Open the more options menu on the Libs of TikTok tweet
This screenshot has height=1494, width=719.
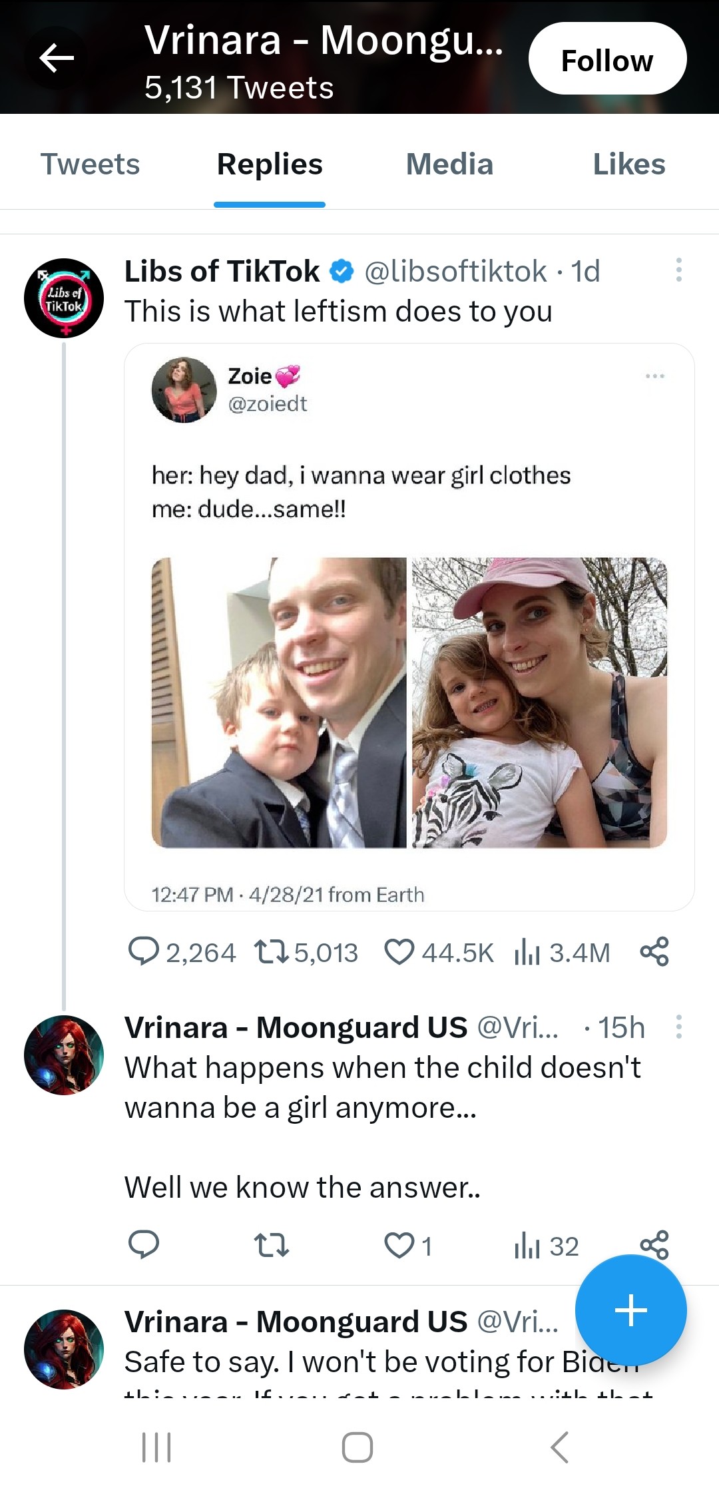[678, 270]
